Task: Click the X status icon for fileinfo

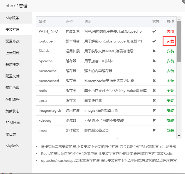Action: pos(154,51)
